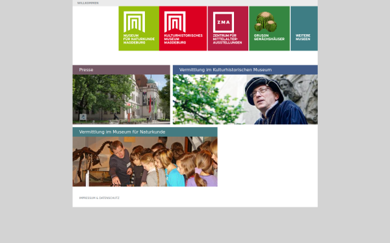Click the Kulturhistorisches Museum arch logo
This screenshot has width=390, height=243.
coord(175,22)
